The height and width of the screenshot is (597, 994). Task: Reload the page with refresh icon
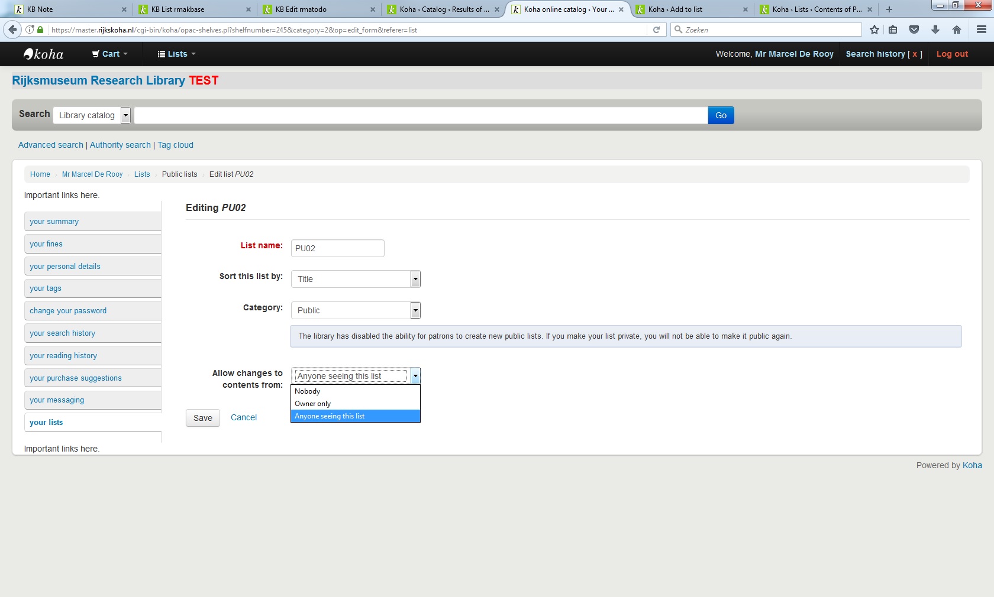click(656, 30)
